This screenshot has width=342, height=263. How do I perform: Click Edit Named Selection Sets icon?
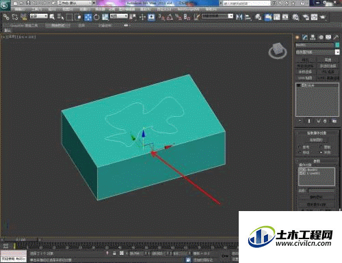(197, 17)
